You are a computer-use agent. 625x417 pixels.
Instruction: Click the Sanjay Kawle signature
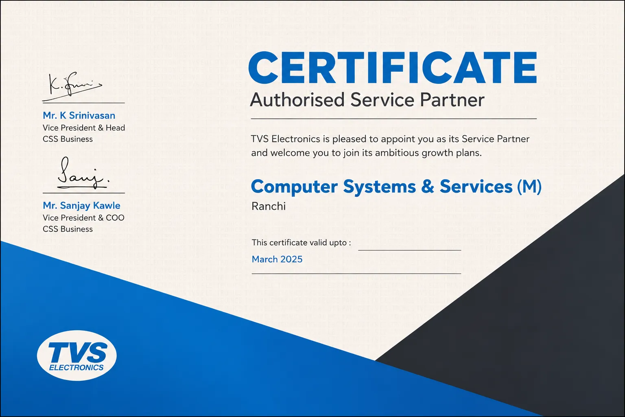coord(83,173)
